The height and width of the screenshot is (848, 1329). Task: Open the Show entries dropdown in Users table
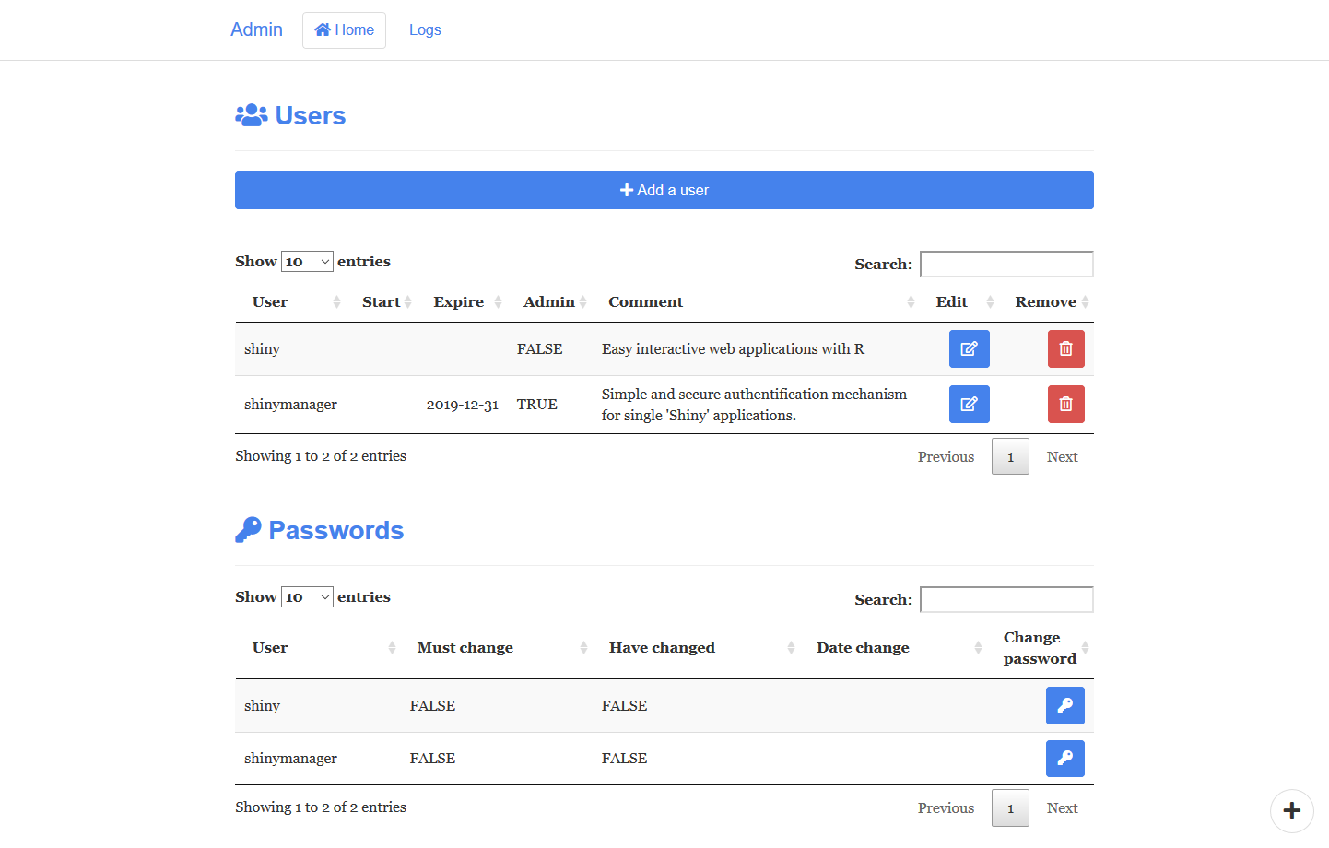click(x=307, y=261)
